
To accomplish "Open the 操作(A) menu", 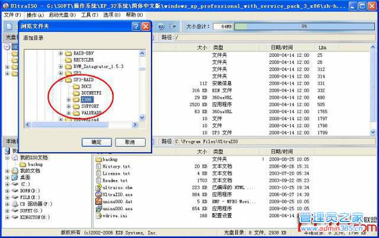I will point(36,15).
